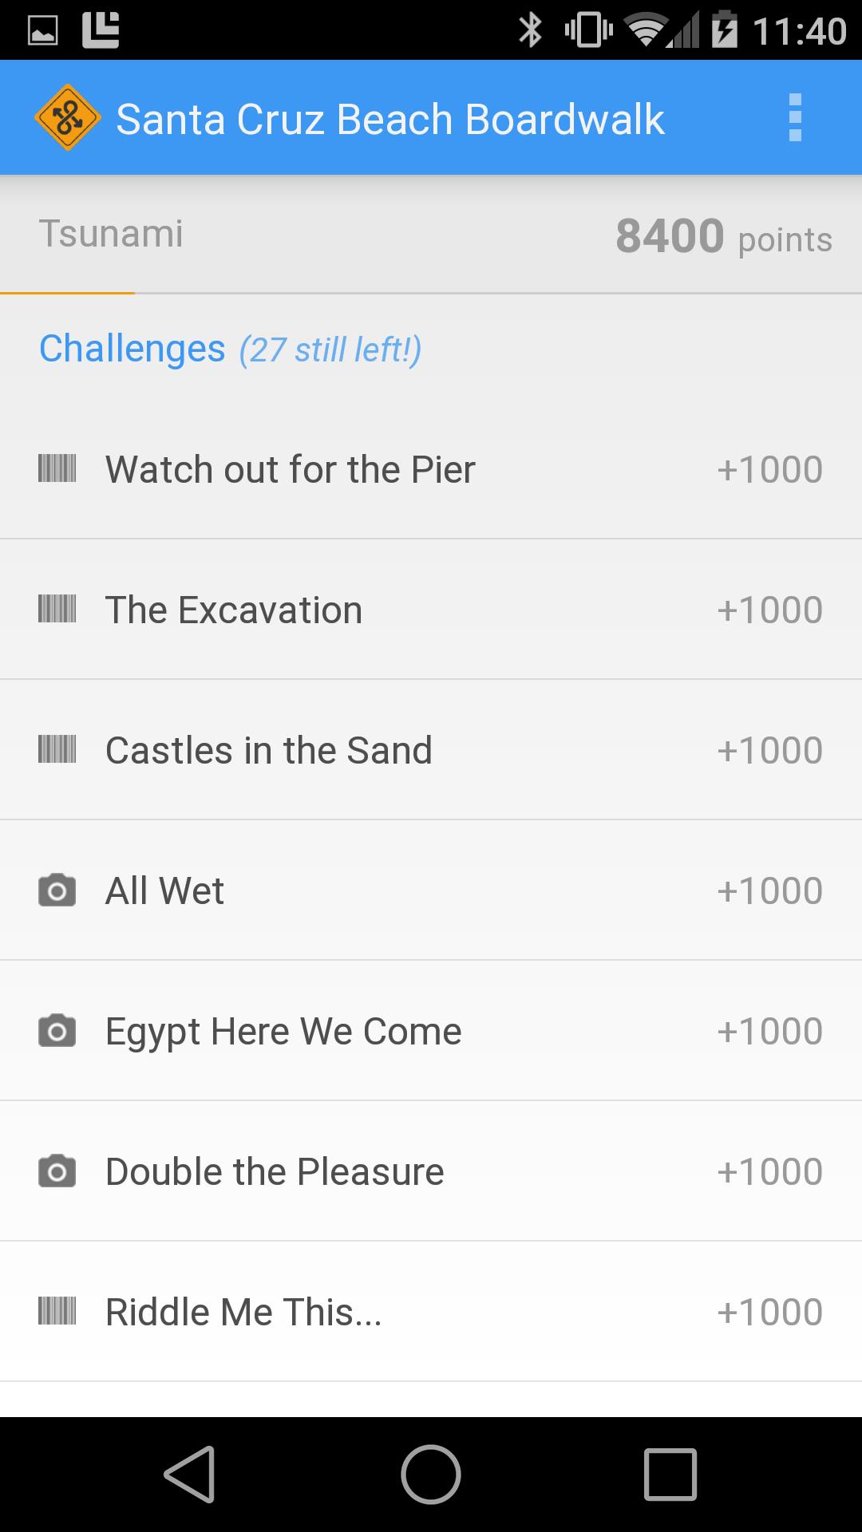This screenshot has height=1532, width=862.
Task: Tap barcode icon beside The Excavation
Action: point(57,610)
